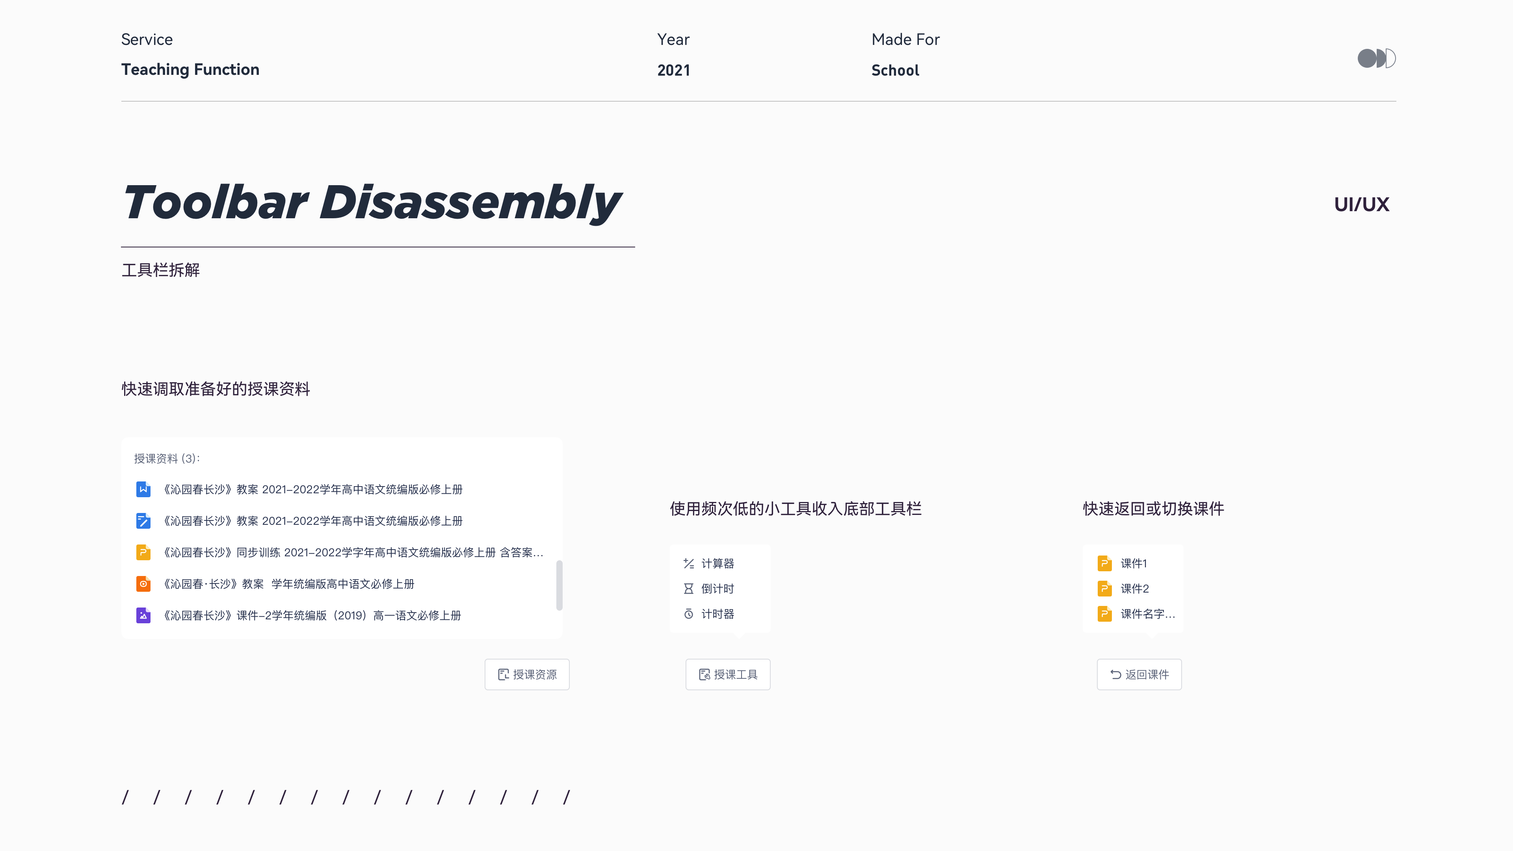Click the scrollbar thumb in 授课资料 list
This screenshot has height=851, width=1513.
tap(559, 585)
